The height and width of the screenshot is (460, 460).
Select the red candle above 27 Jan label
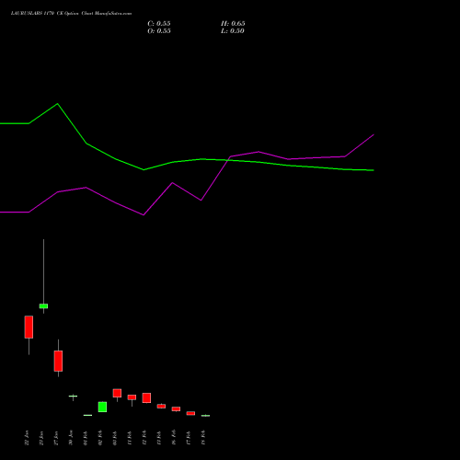point(58,361)
